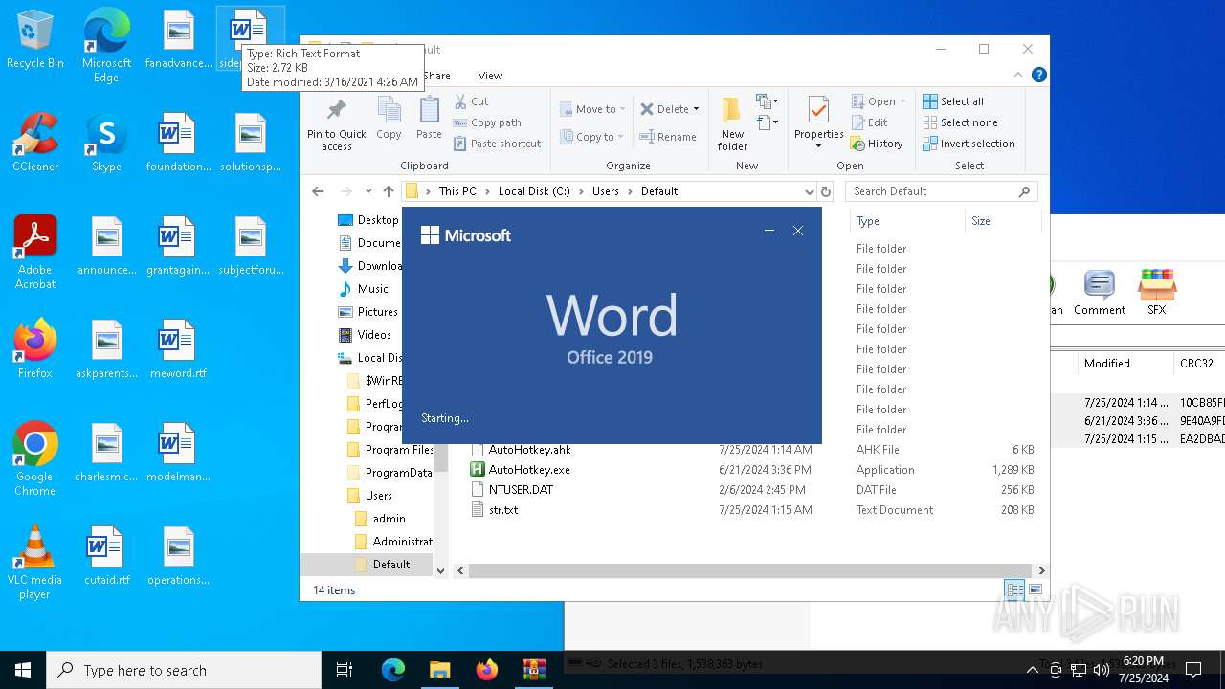Switch to the View ribbon tab

[x=490, y=76]
